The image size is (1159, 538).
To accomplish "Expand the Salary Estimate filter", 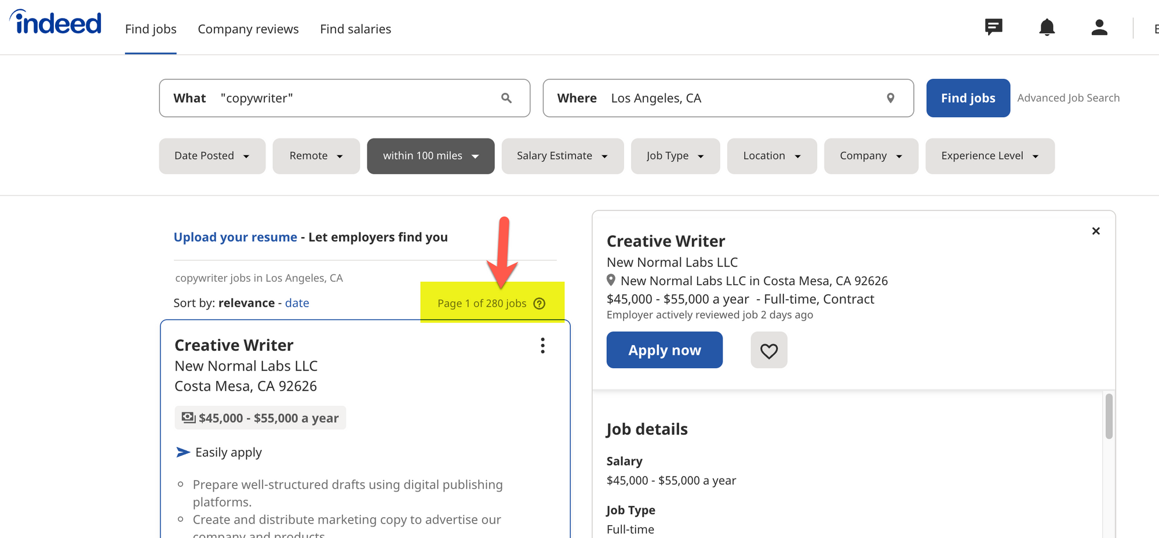I will tap(563, 156).
